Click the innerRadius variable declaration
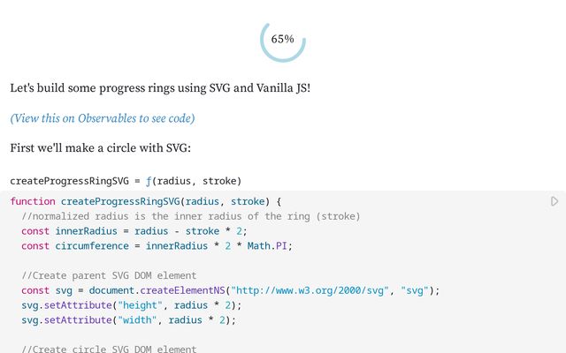Screen dimensions: 566x353 [87, 231]
